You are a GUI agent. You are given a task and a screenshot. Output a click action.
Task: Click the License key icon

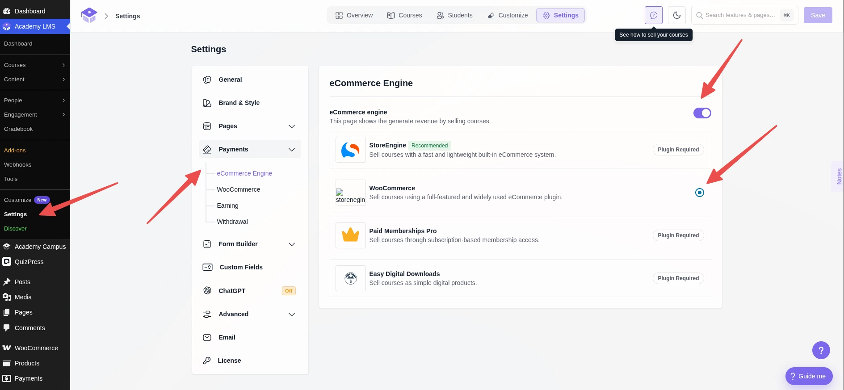[x=206, y=361]
